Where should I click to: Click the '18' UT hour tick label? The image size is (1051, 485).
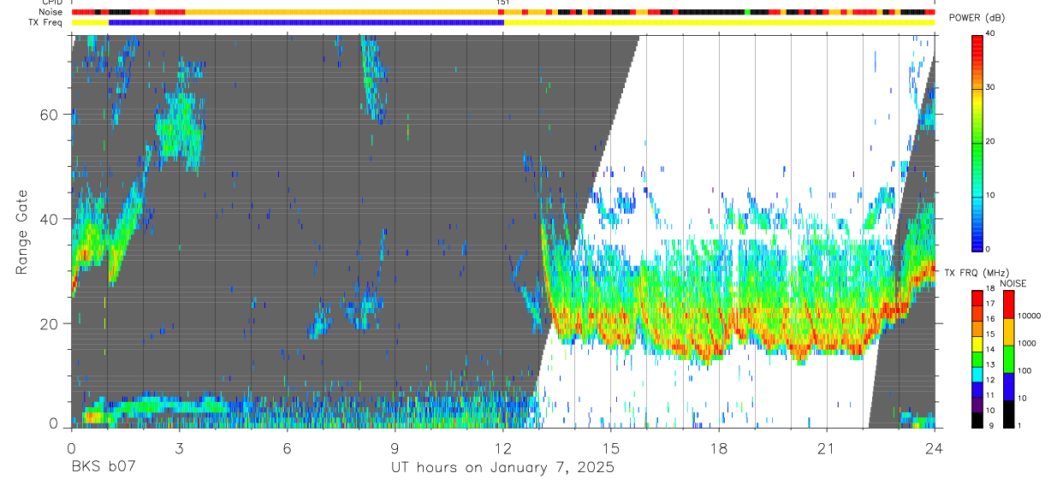tap(719, 447)
